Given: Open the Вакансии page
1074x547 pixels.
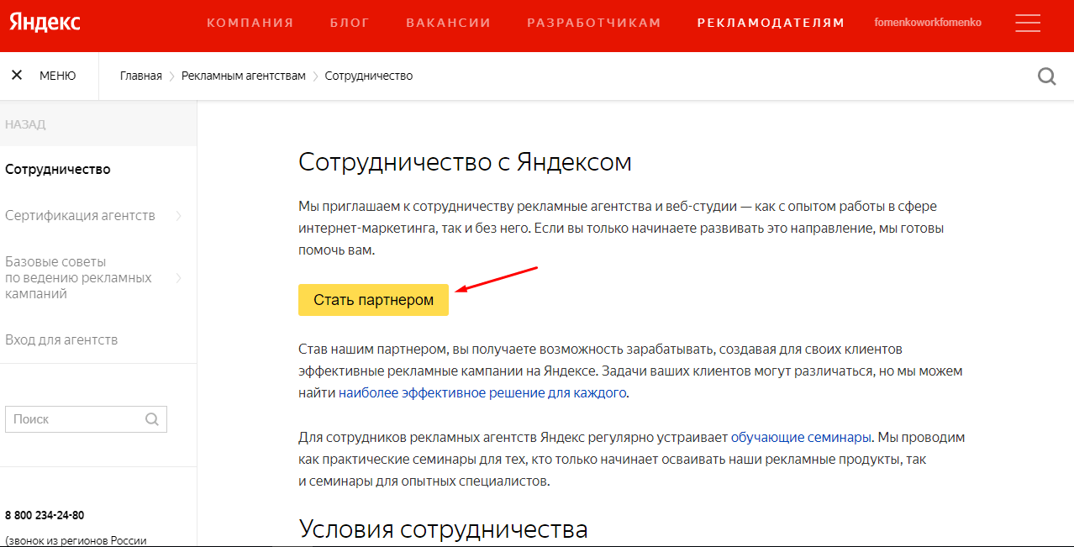Looking at the screenshot, I should [x=448, y=23].
